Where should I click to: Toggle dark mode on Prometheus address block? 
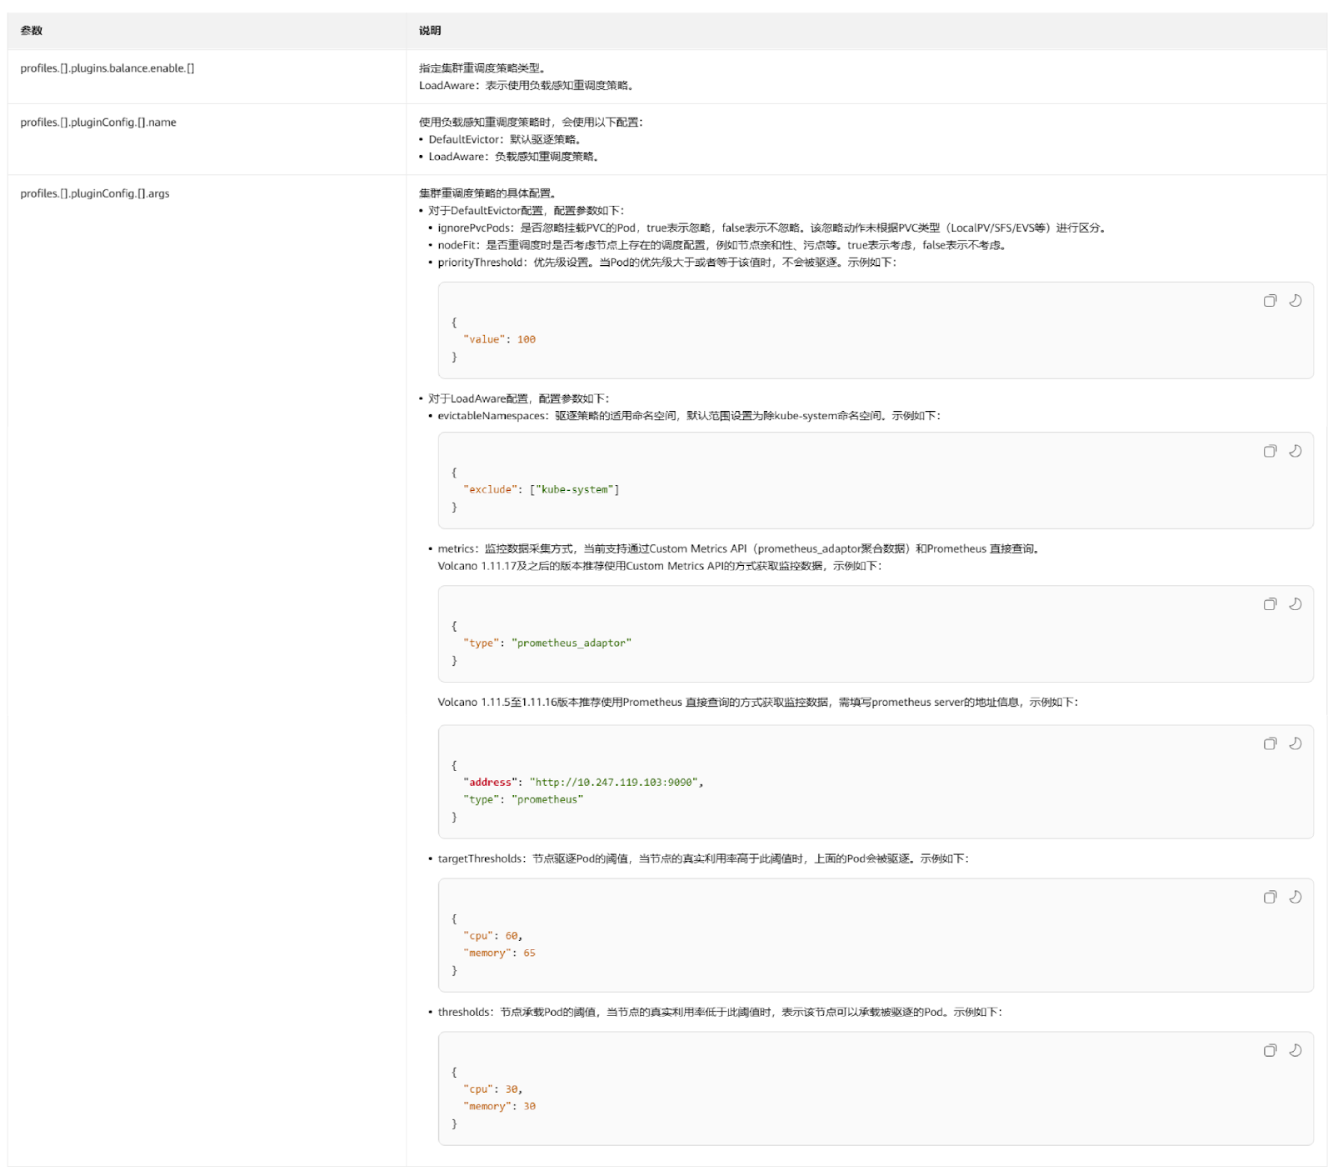1295,743
